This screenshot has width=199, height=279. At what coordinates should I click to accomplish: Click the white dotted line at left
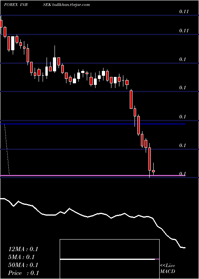(7, 149)
